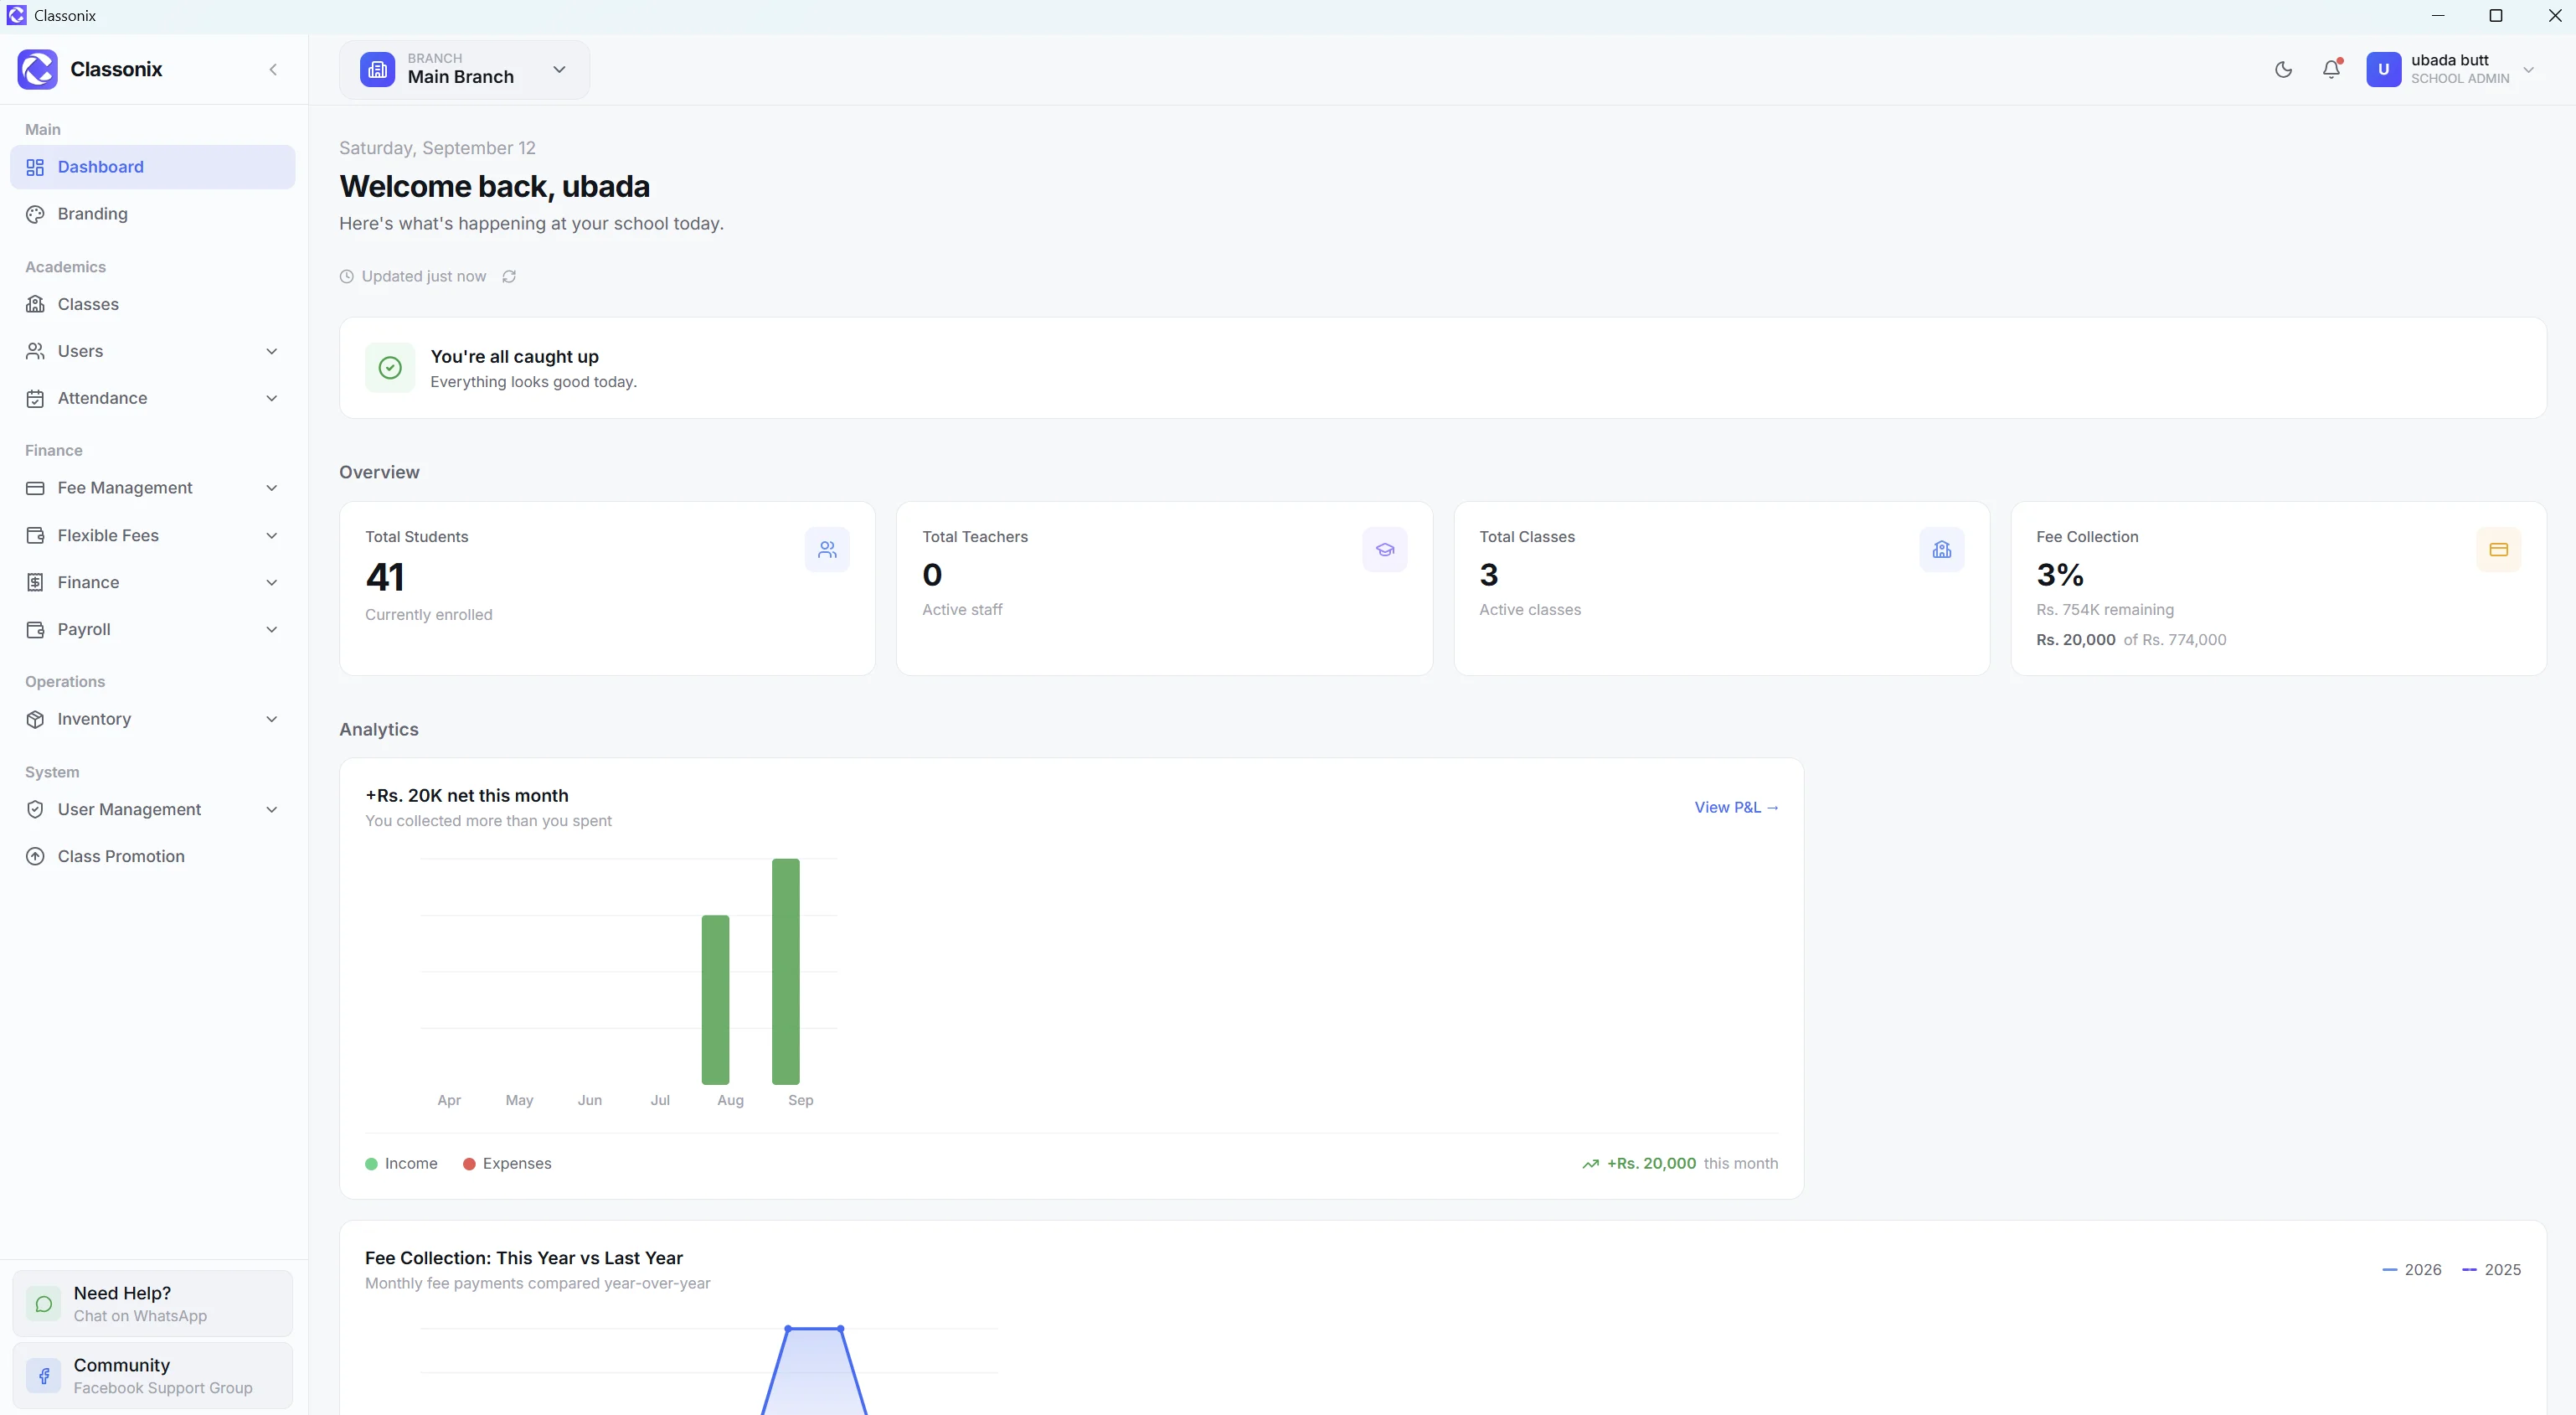
Task: Click the Total Students card value 41
Action: (x=385, y=577)
